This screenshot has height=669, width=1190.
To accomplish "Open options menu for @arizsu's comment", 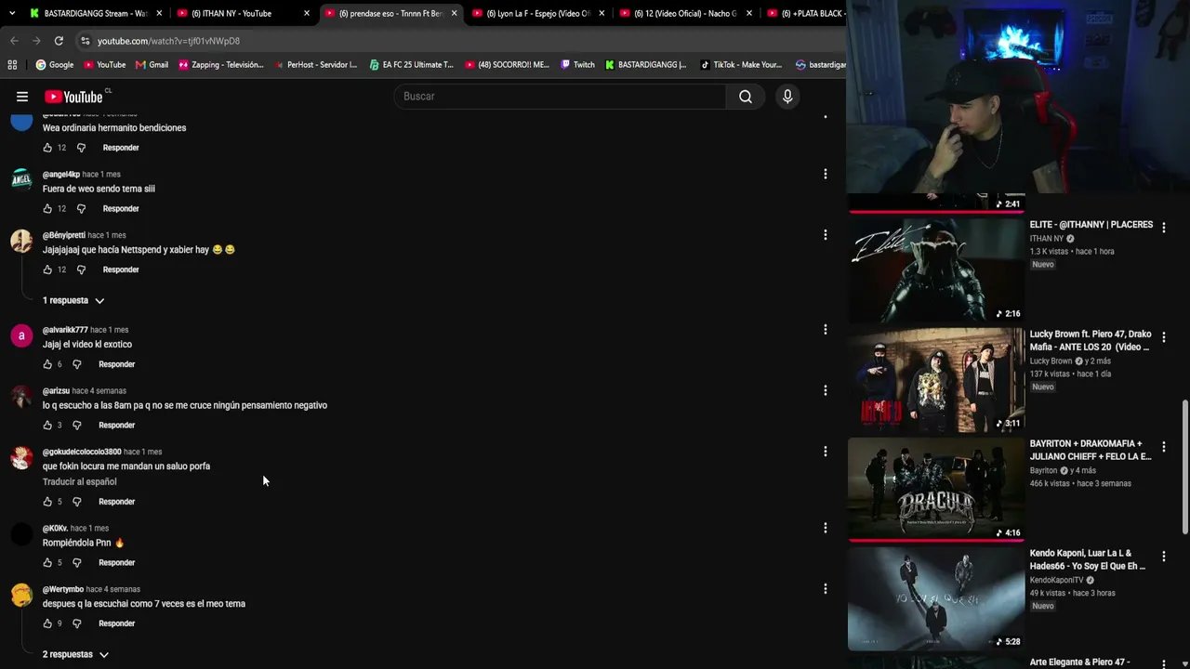I will tap(825, 390).
